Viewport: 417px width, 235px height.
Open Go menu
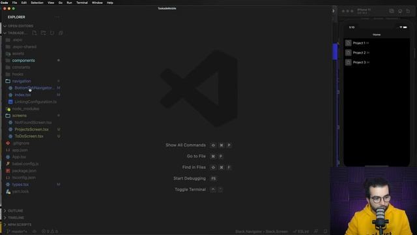pos(61,3)
